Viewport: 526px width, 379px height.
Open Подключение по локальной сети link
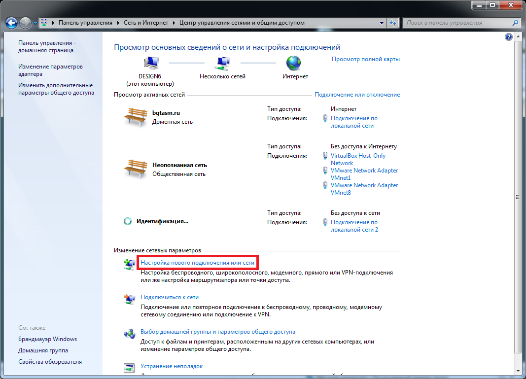pos(354,122)
